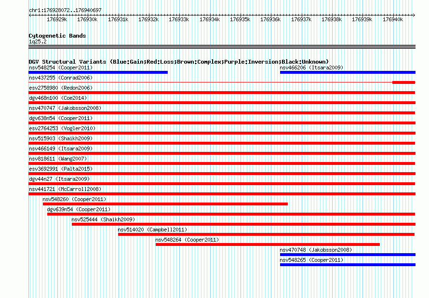Open nsv525444 (Shaikh2009) variant label

point(104,219)
